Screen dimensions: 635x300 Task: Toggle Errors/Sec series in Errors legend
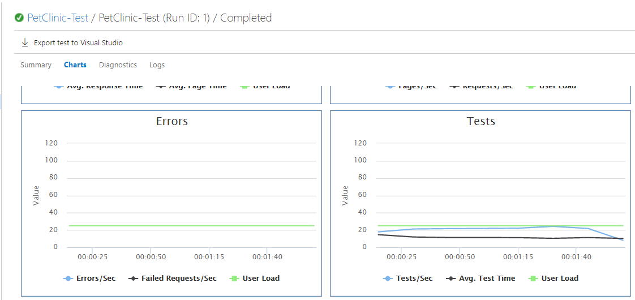(90, 278)
